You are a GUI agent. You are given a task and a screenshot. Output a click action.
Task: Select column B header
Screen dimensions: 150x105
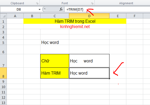pyautogui.click(x=32, y=16)
